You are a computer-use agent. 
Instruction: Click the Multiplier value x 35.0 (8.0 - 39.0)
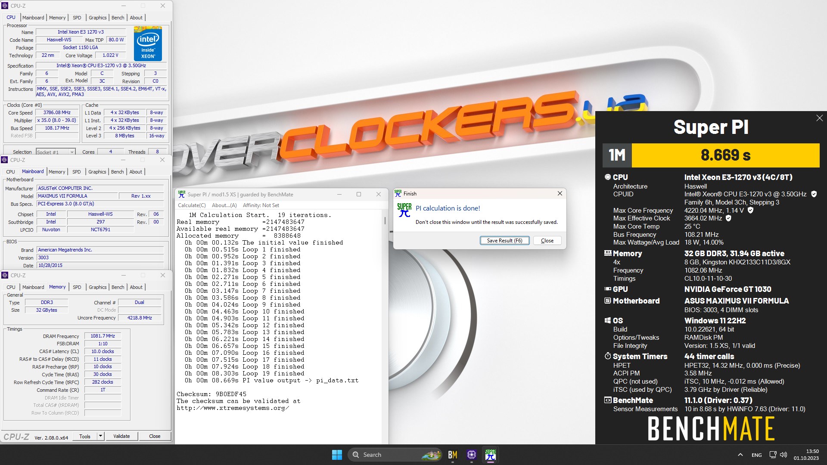(57, 121)
